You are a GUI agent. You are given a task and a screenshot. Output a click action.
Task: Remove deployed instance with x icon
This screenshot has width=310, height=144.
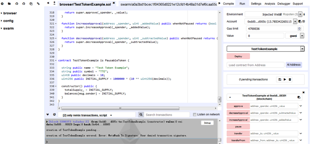pos(304,92)
